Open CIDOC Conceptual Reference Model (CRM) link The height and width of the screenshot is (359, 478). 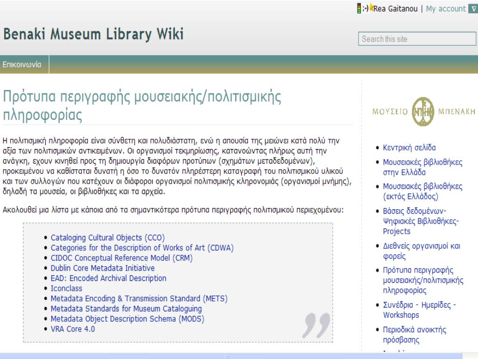coord(122,258)
